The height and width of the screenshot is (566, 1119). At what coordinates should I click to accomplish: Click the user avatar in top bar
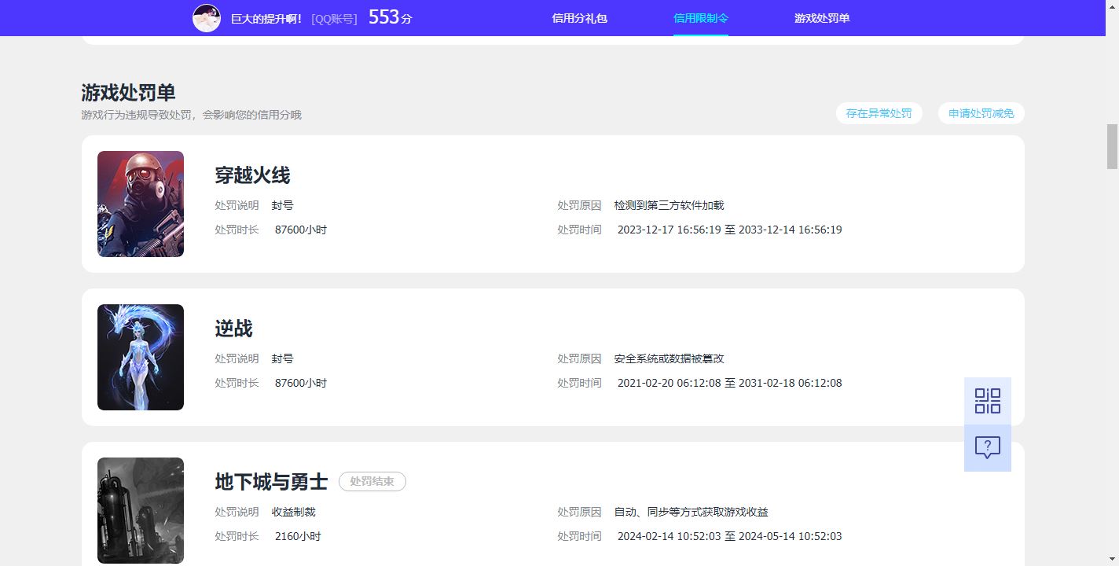click(206, 17)
